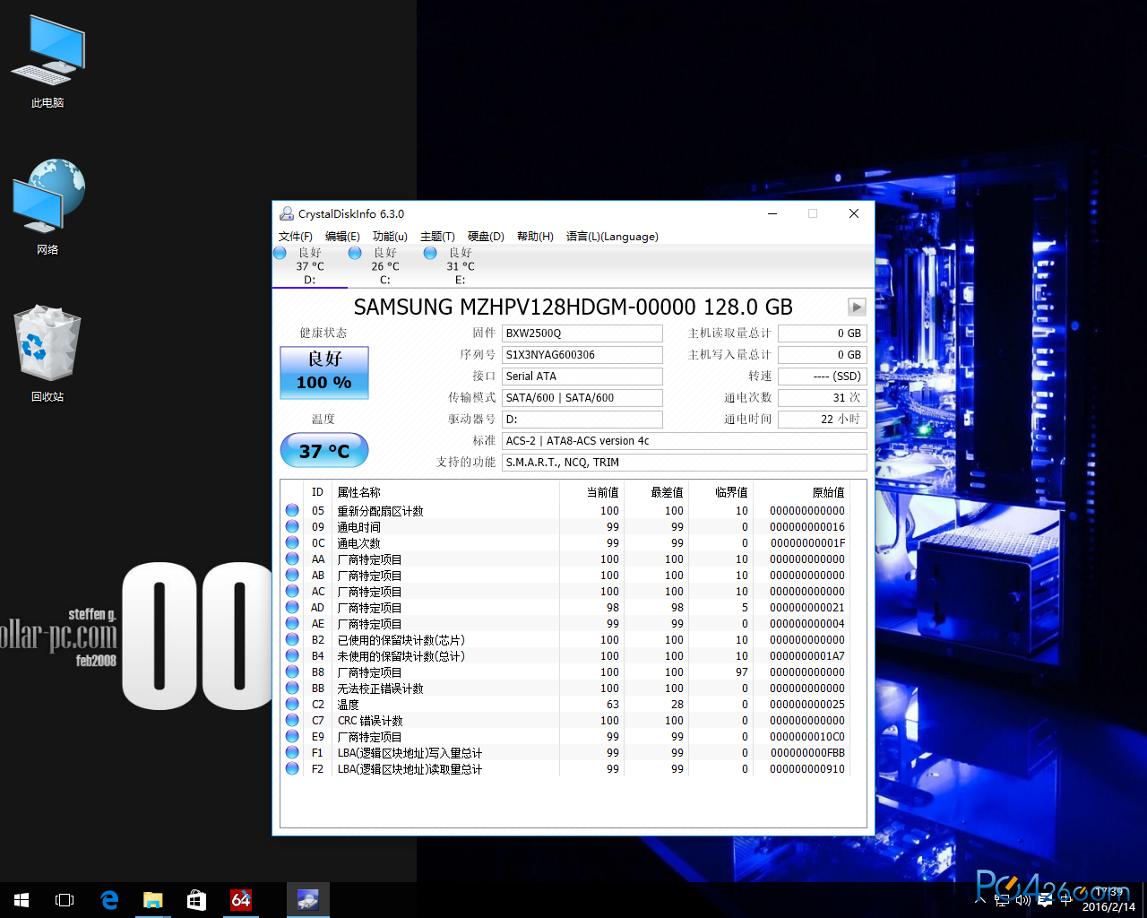Select the E: drive tab at 31 °C
1147x918 pixels.
point(461,266)
